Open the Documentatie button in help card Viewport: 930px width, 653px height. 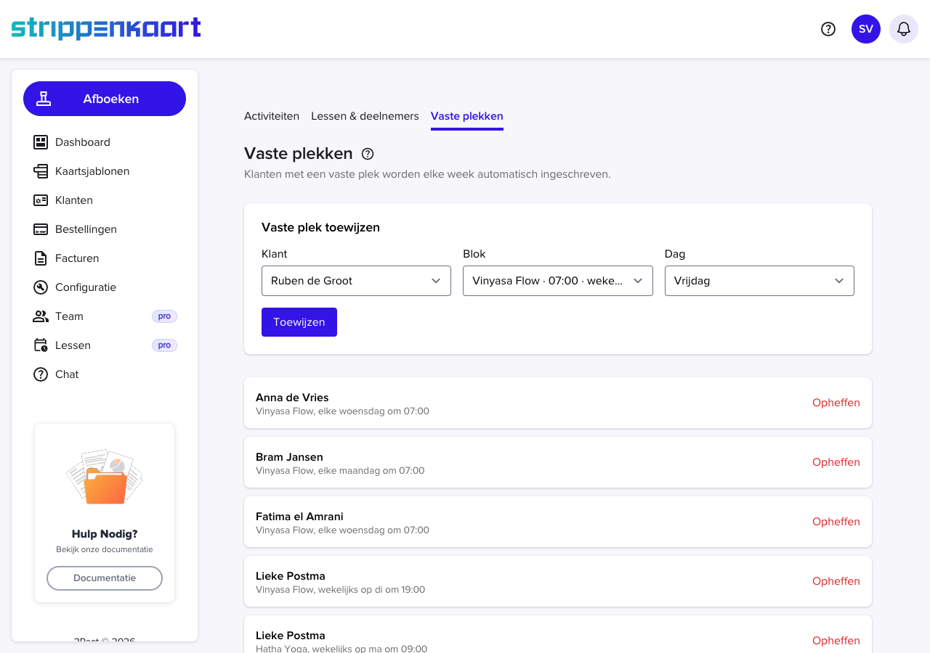tap(105, 578)
